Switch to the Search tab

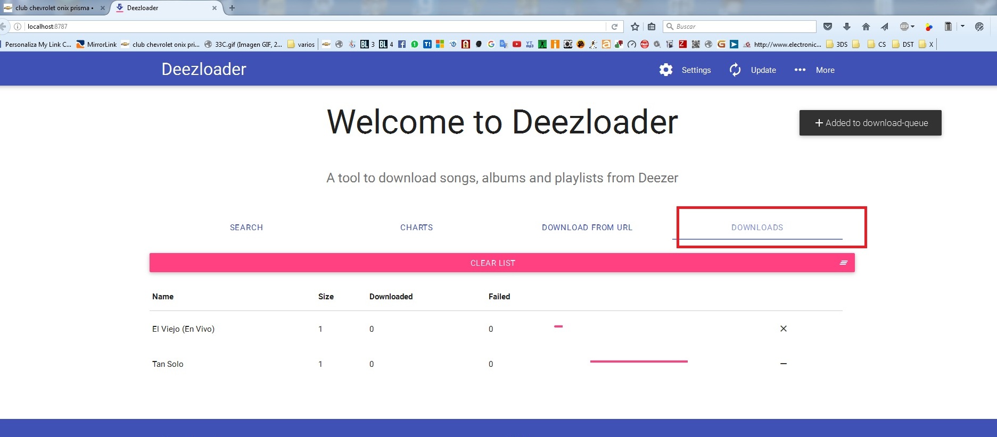(246, 228)
